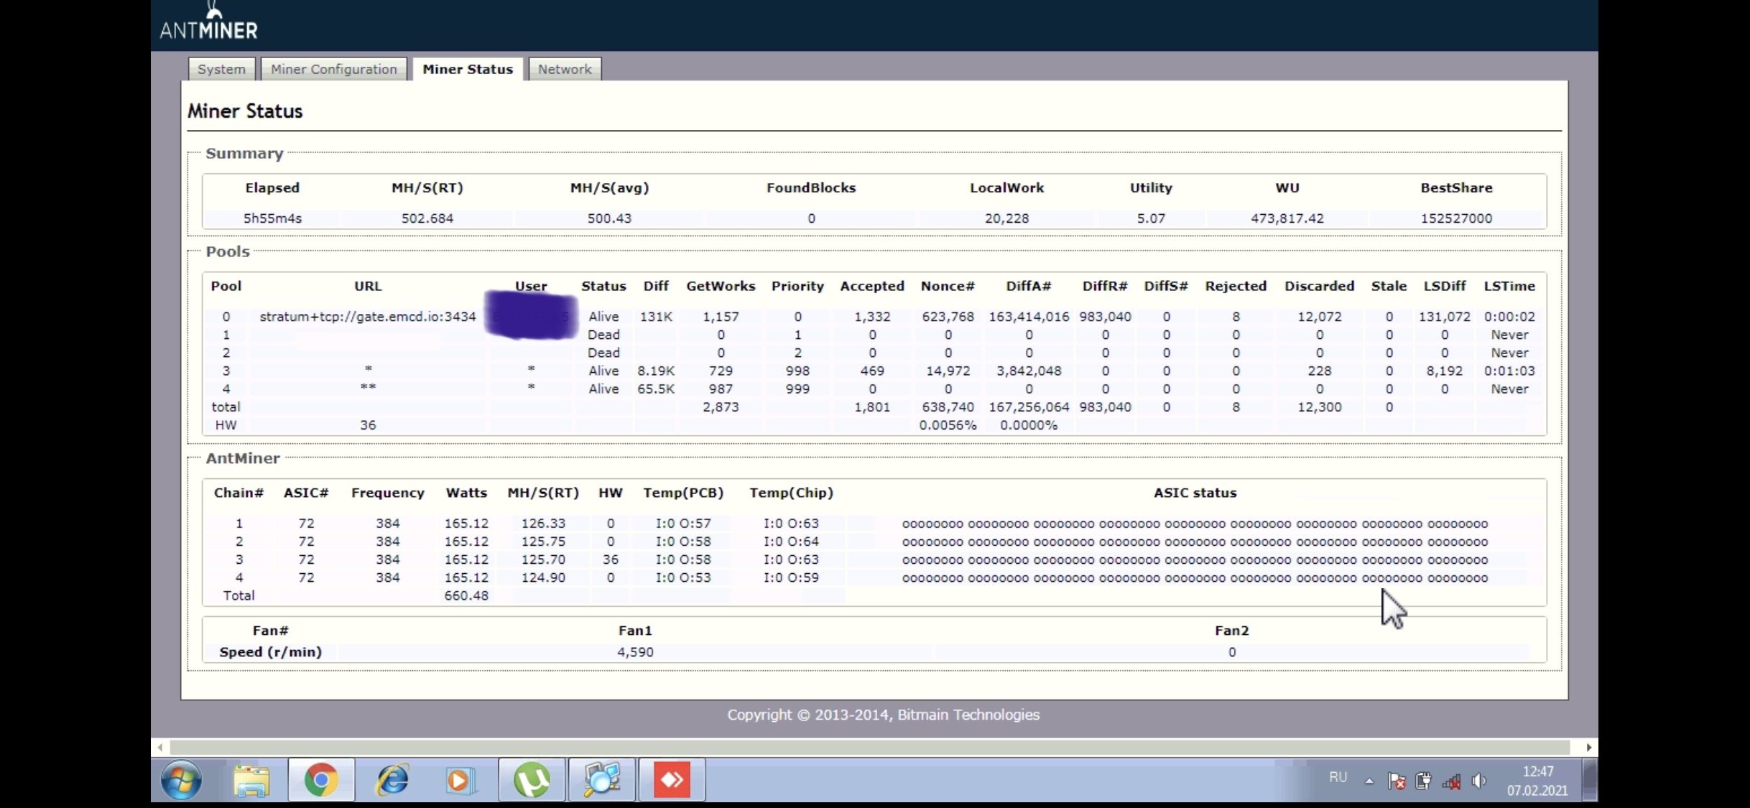Click the horizontal scrollbar track
Screen dimensions: 1750x808
(871, 747)
